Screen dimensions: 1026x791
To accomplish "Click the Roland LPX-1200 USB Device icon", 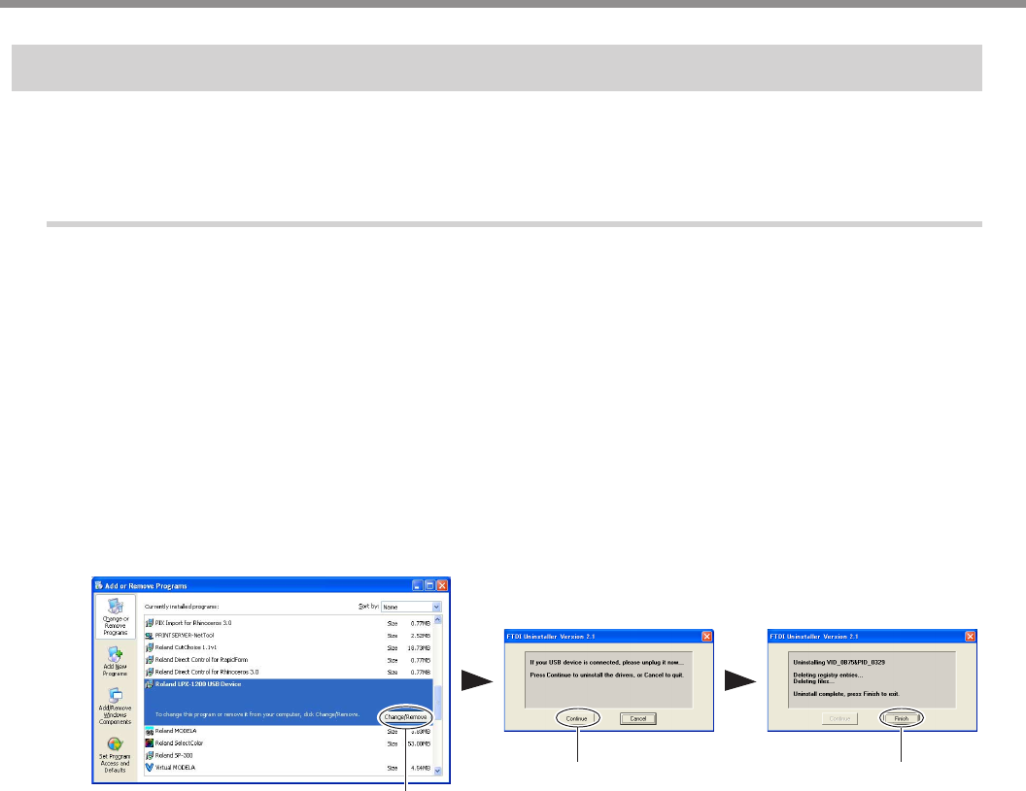I will click(150, 684).
